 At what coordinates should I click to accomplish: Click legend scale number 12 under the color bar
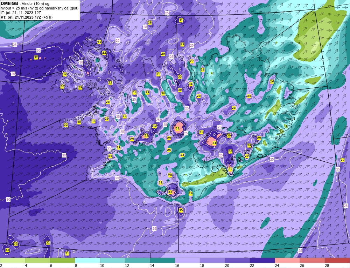tap(127, 266)
